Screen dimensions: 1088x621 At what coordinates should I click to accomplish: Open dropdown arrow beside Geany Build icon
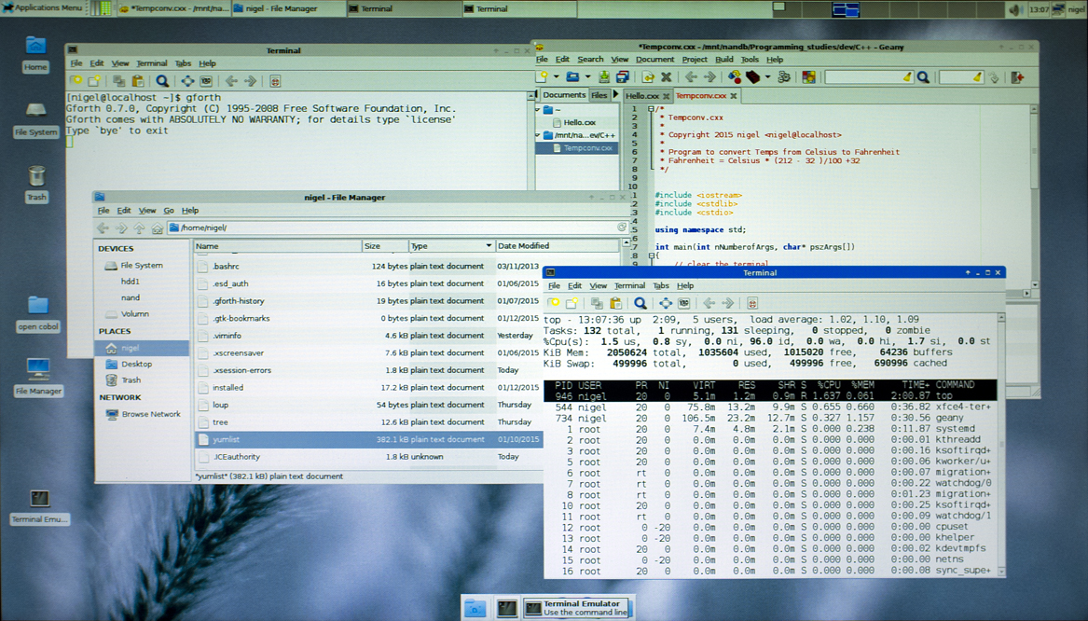pos(765,77)
